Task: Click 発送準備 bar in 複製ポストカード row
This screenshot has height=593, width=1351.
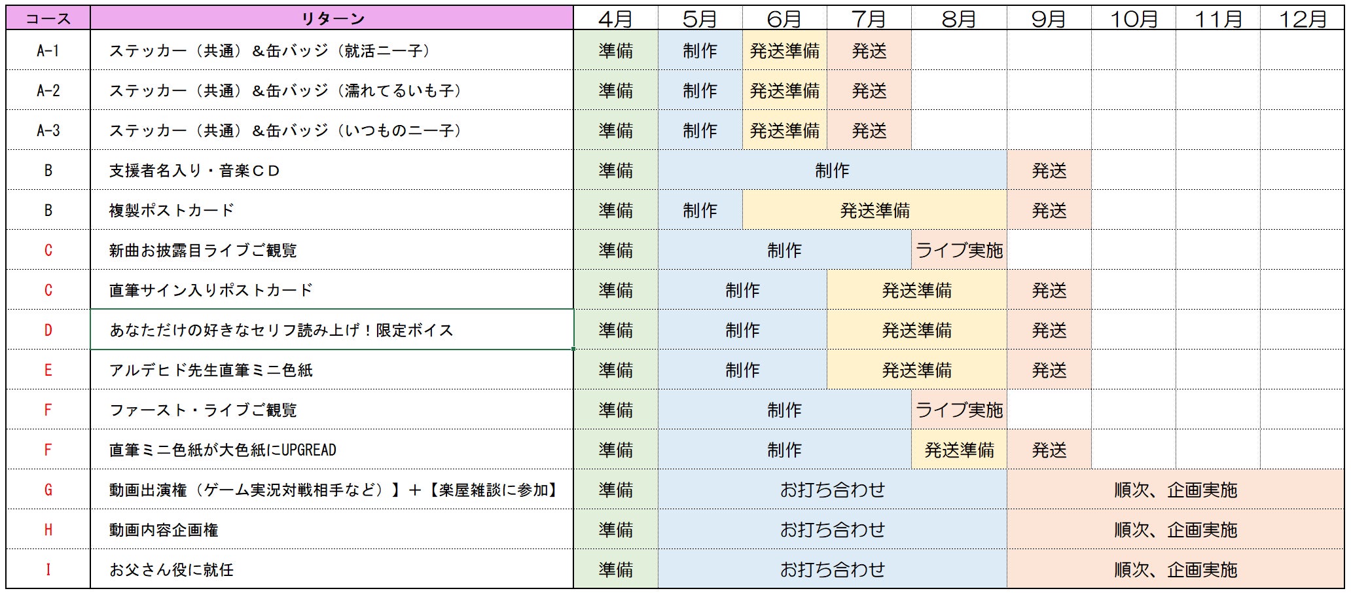Action: [x=874, y=210]
